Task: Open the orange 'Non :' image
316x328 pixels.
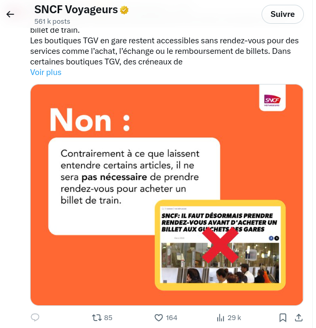Action: (x=167, y=195)
